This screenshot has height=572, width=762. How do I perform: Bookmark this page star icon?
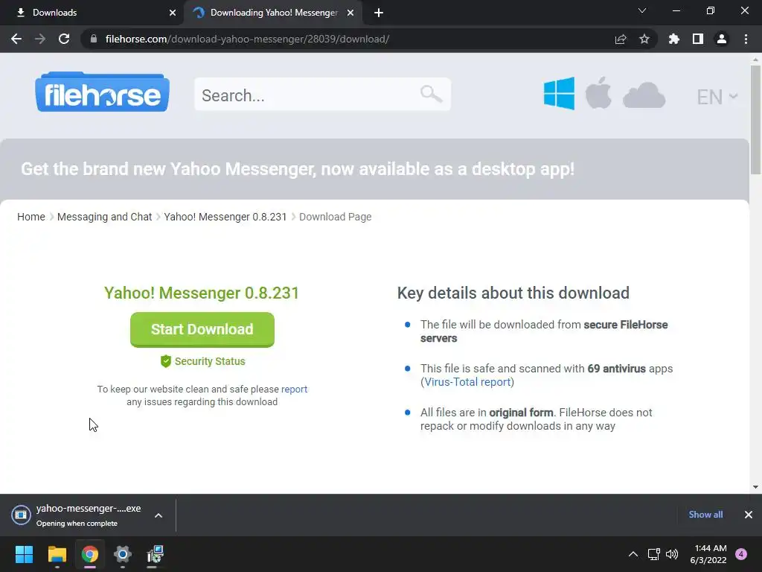click(644, 39)
